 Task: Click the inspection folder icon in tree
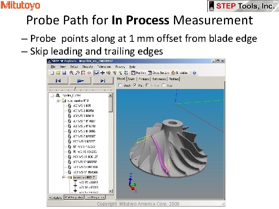point(70,177)
